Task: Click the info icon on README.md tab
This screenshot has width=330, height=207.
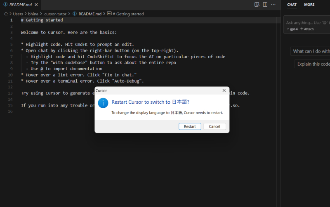Action: 5,5
